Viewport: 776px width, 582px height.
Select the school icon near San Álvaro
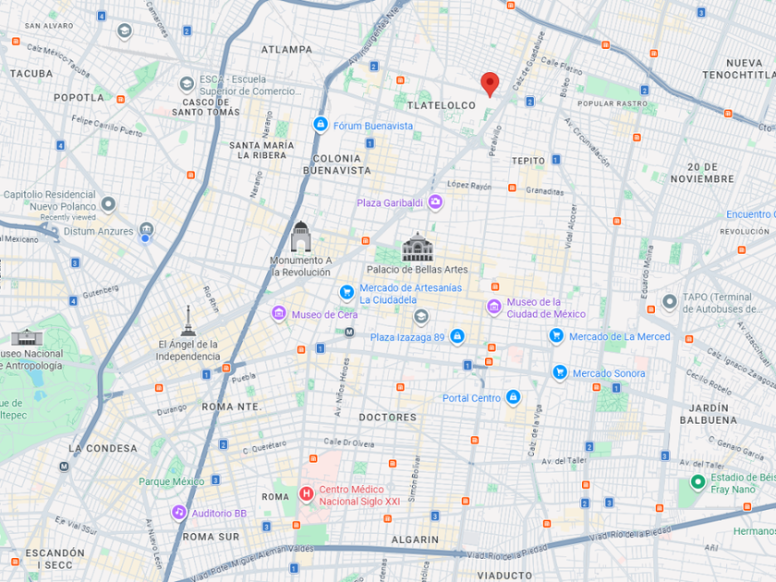pyautogui.click(x=124, y=31)
